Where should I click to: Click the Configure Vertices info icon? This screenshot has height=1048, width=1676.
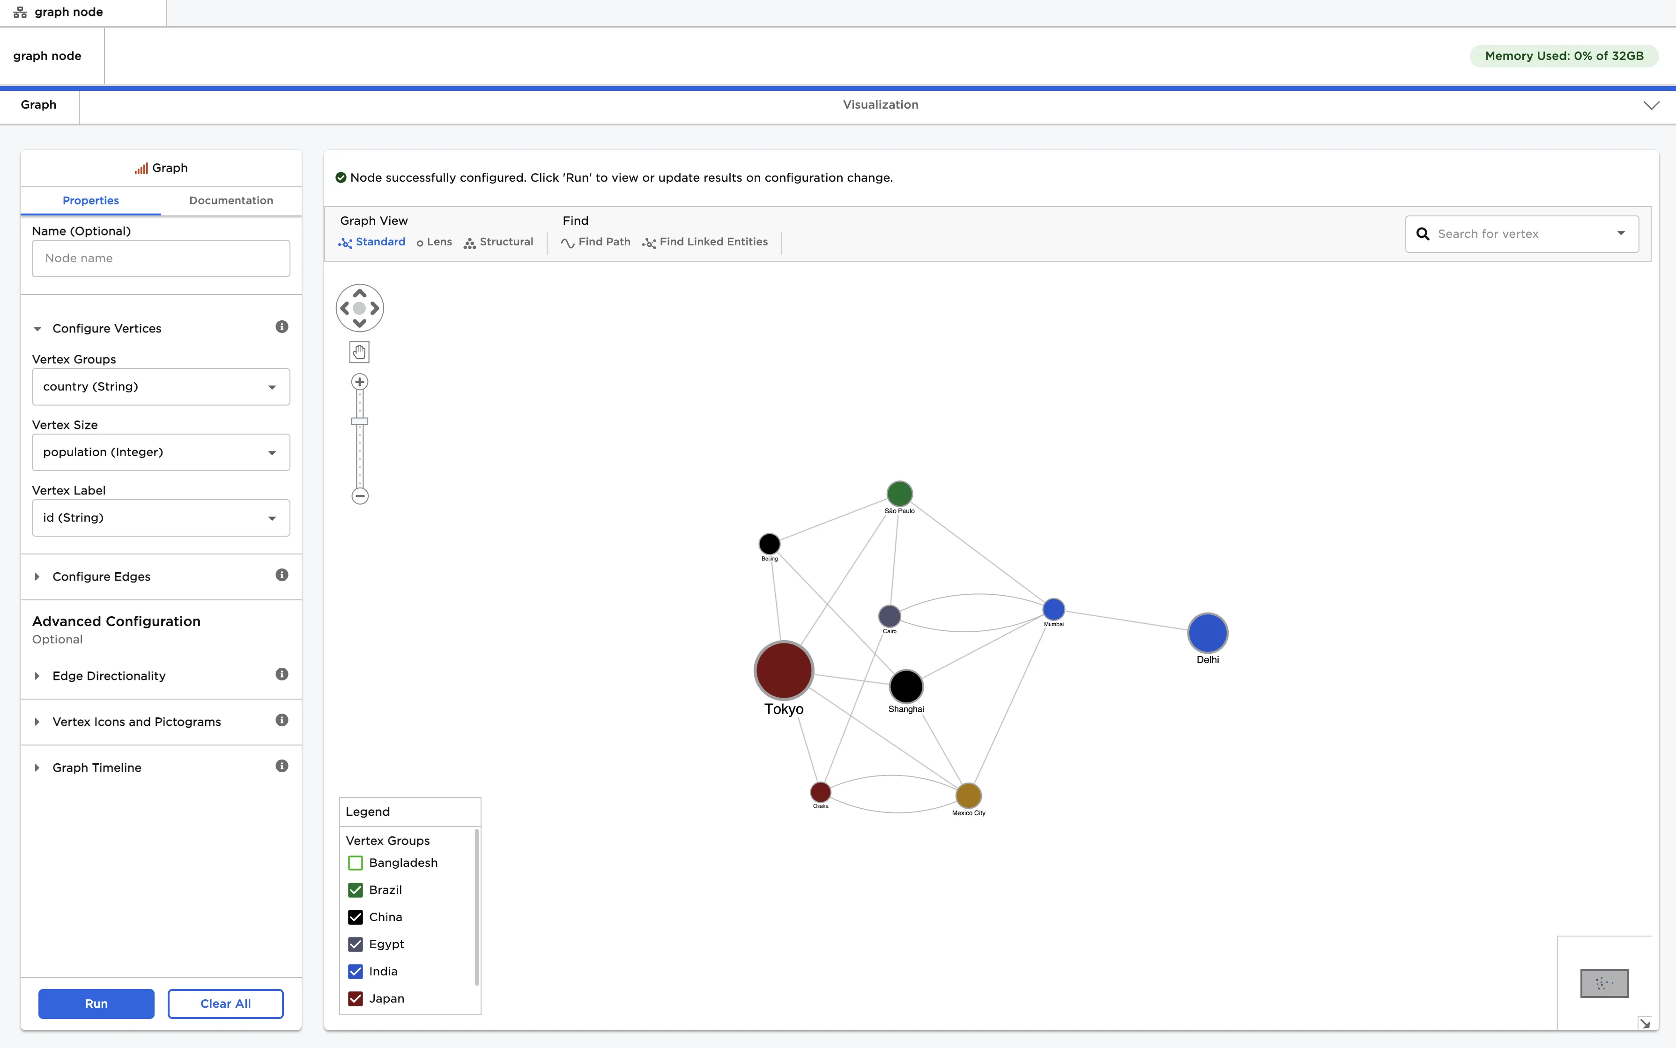click(281, 326)
